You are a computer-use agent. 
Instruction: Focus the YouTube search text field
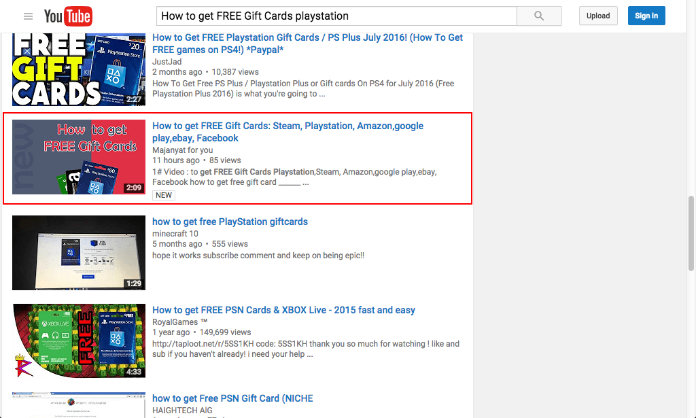click(x=336, y=16)
